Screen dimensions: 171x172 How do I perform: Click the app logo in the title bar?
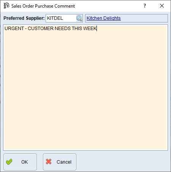click(6, 6)
